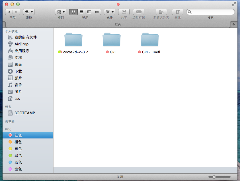Click the delete (删除) trash button
The height and width of the screenshot is (181, 240).
pyautogui.click(x=178, y=12)
